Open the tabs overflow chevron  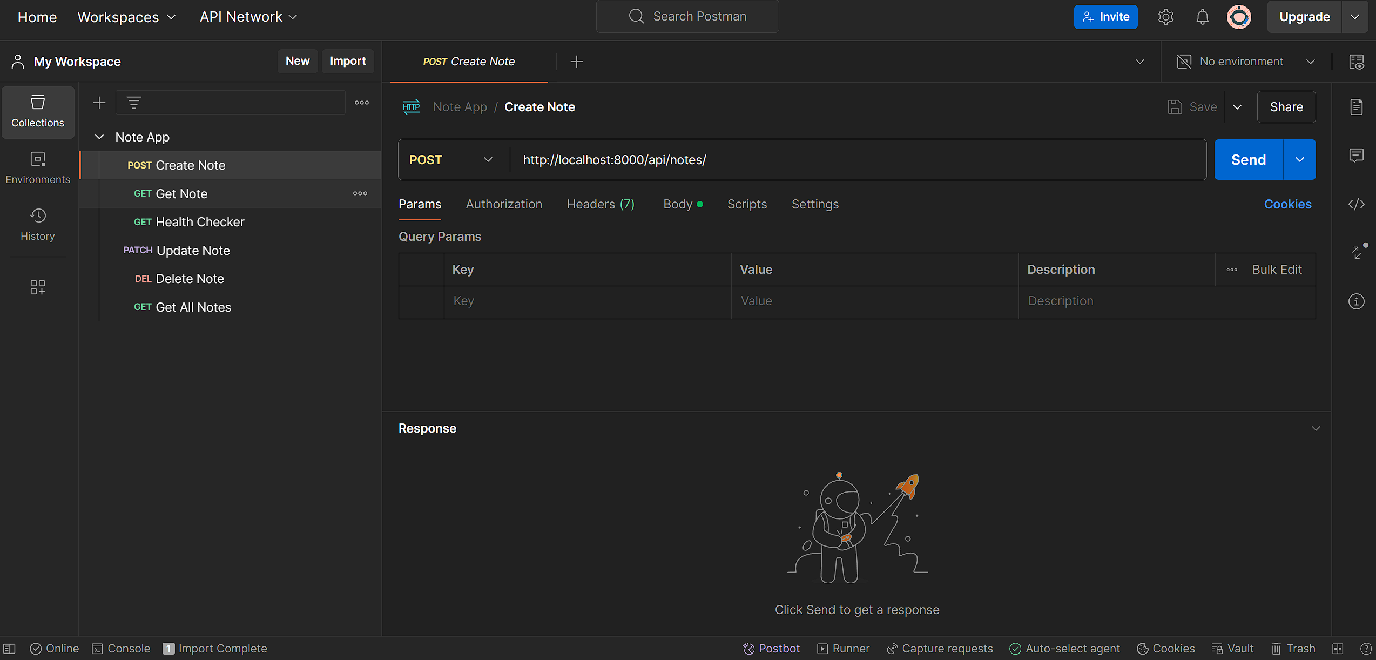point(1140,62)
